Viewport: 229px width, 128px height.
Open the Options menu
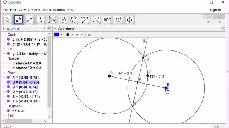pos(34,10)
